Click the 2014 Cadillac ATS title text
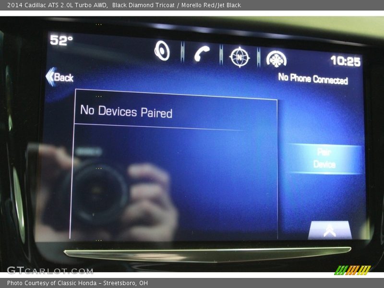 click(x=57, y=5)
